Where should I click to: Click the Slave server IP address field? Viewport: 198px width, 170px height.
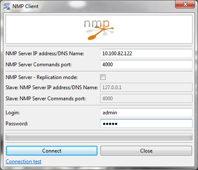coord(146,87)
